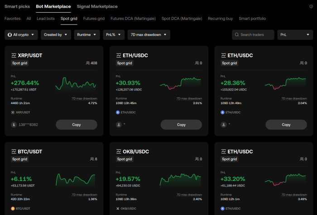Expand the 7D max drawdown filter
The width and height of the screenshot is (317, 215).
149,35
